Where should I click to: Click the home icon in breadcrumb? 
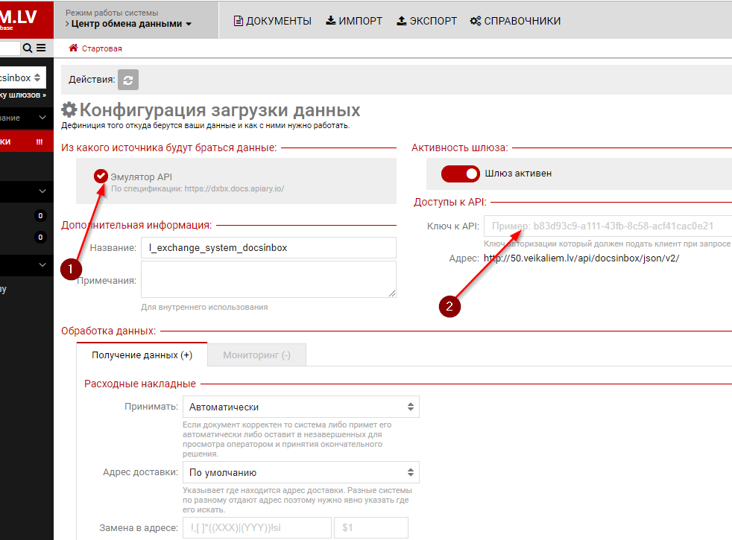tap(73, 48)
